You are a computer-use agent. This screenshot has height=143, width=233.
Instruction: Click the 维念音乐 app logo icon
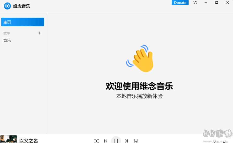(x=7, y=6)
